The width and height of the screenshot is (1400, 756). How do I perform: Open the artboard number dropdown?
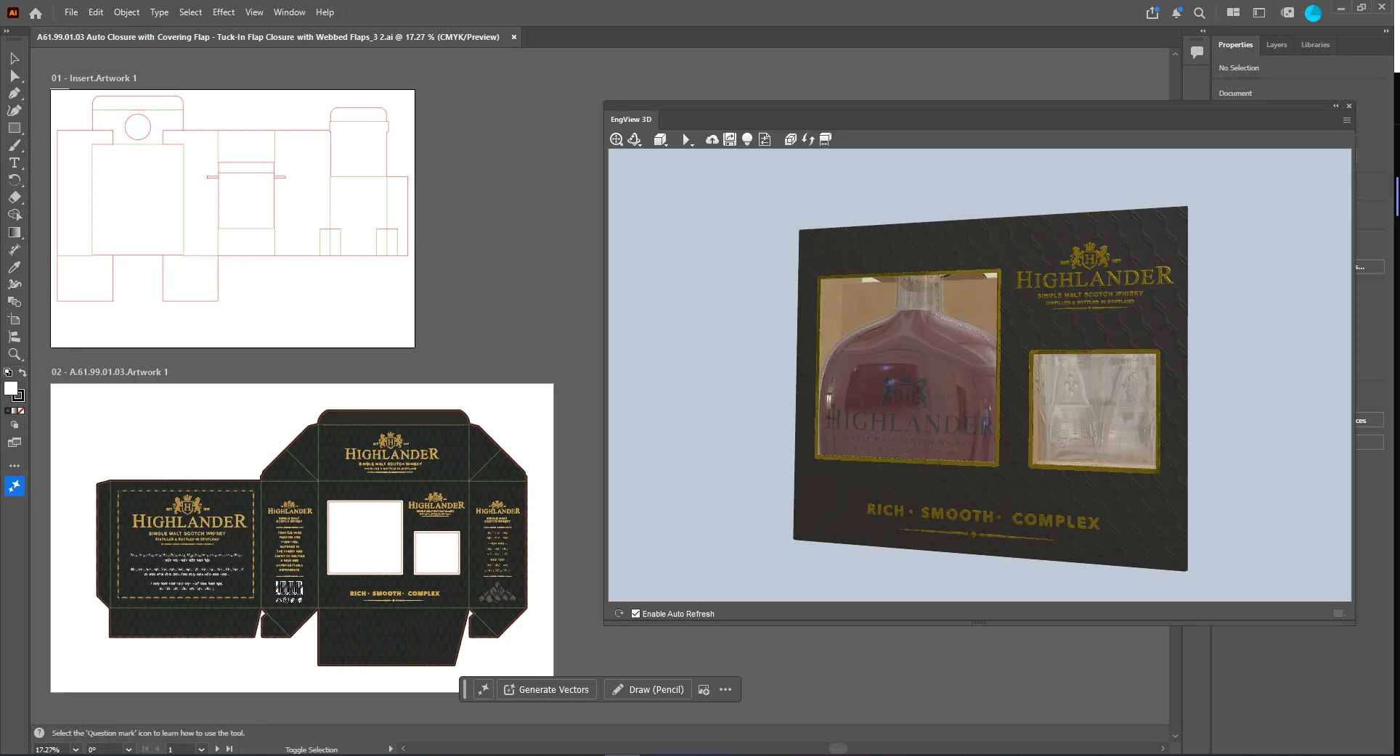point(201,749)
